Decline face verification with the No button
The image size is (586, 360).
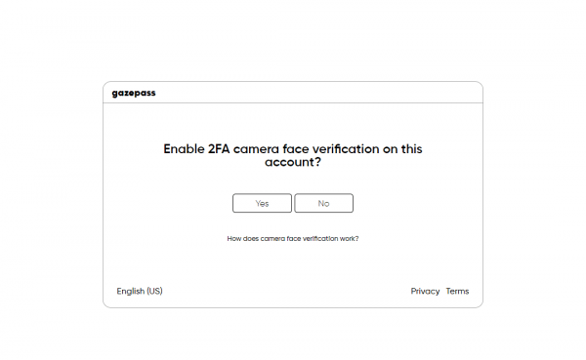323,203
